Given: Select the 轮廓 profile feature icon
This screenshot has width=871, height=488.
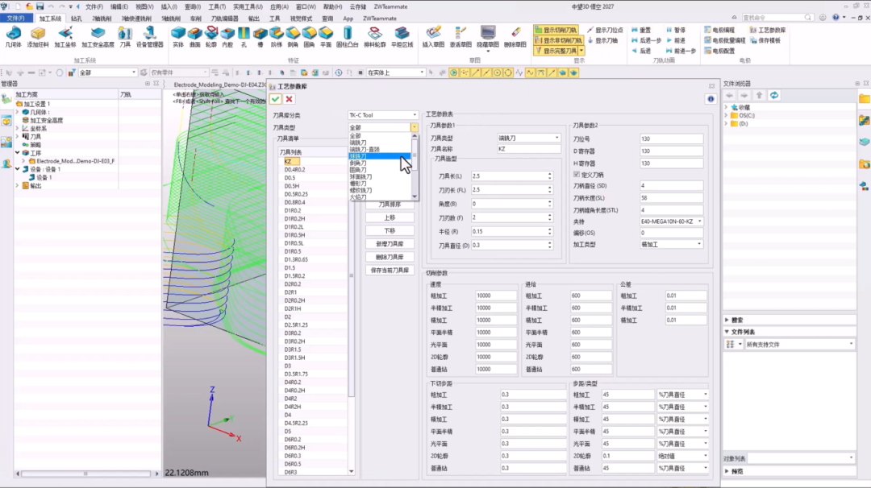Looking at the screenshot, I should tap(211, 36).
